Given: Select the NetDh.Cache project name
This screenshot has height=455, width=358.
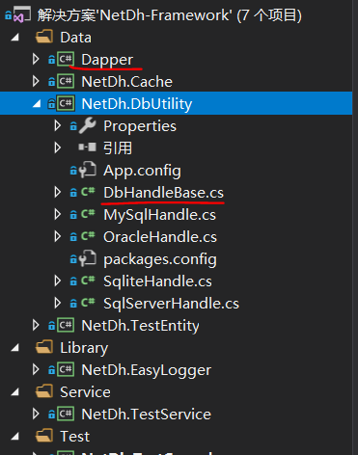Looking at the screenshot, I should coord(127,82).
